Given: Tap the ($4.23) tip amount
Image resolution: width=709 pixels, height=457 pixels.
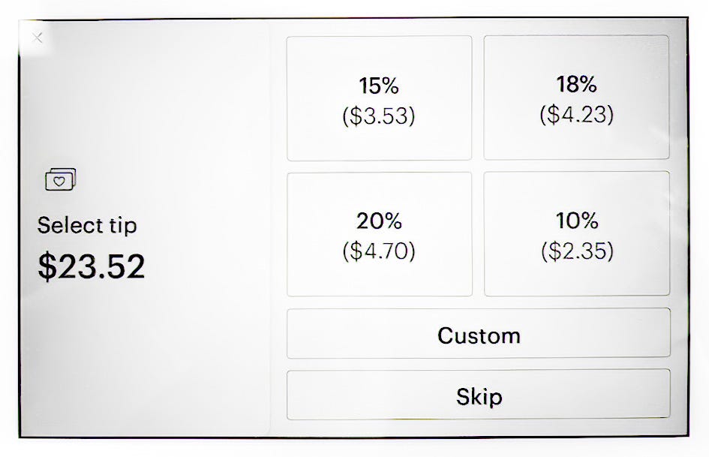Looking at the screenshot, I should point(576,114).
